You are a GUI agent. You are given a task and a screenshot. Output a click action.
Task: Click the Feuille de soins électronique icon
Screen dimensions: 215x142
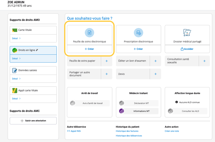(89, 32)
